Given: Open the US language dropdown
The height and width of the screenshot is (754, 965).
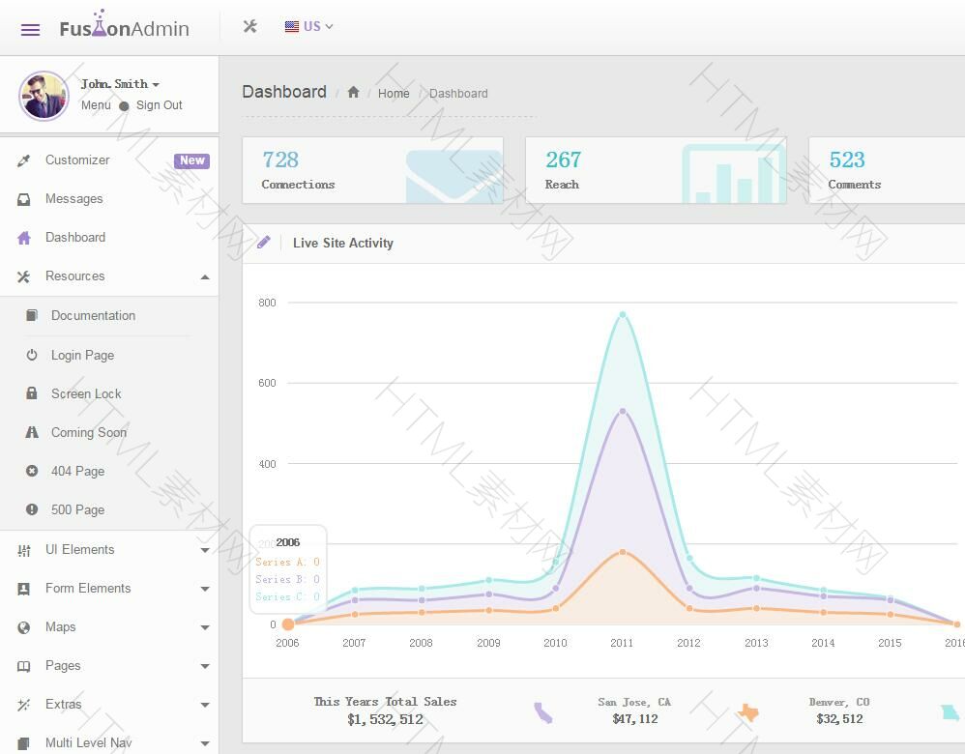Looking at the screenshot, I should point(308,27).
